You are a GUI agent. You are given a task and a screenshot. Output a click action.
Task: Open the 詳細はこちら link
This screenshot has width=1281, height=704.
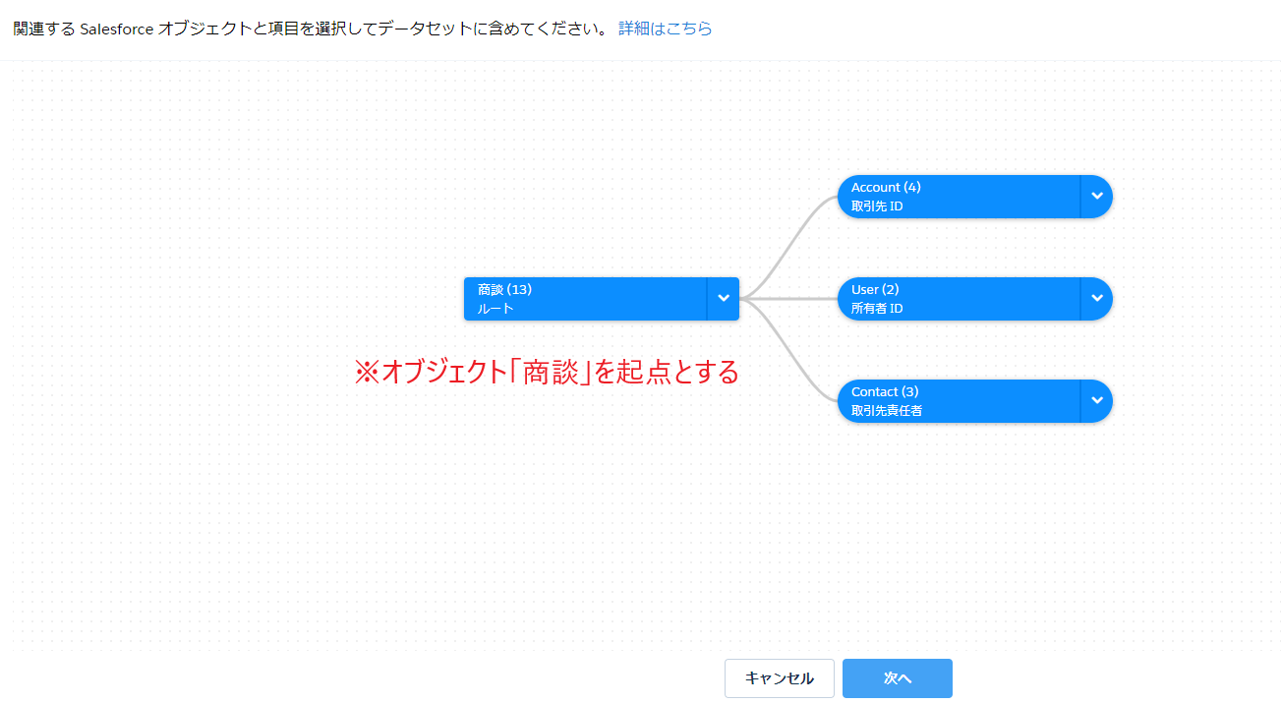(665, 29)
